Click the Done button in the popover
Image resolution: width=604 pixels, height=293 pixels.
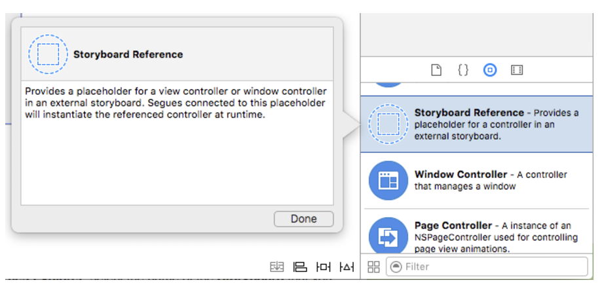[x=303, y=219]
